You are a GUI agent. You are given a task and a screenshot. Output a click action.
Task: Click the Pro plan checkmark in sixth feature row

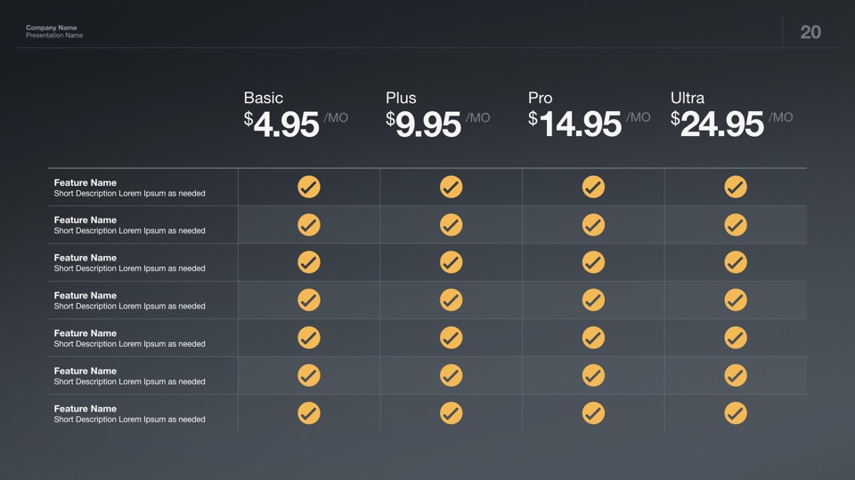pos(593,375)
